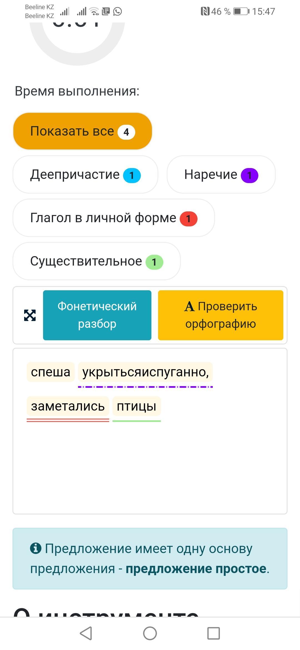This screenshot has height=650, width=300.
Task: Tap the info icon in the blue notice
Action: click(x=36, y=548)
